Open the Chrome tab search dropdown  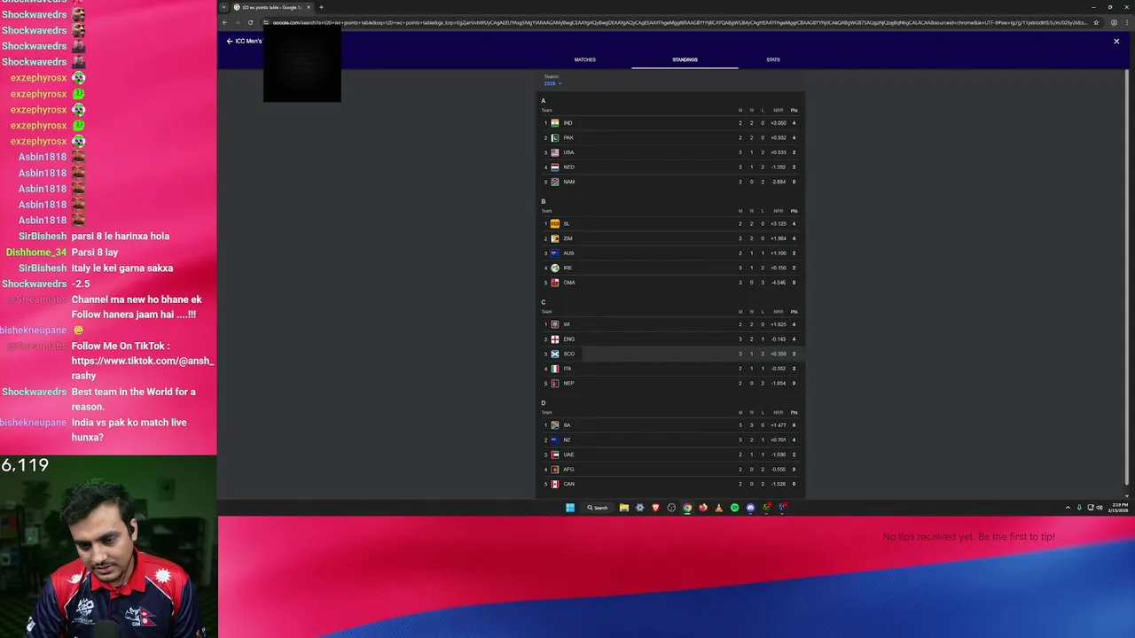(224, 7)
